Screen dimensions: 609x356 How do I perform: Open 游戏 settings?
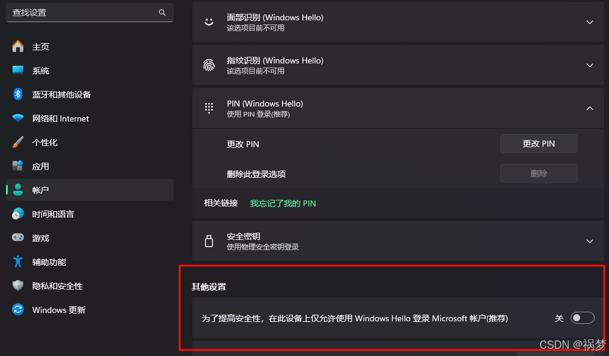pos(90,238)
